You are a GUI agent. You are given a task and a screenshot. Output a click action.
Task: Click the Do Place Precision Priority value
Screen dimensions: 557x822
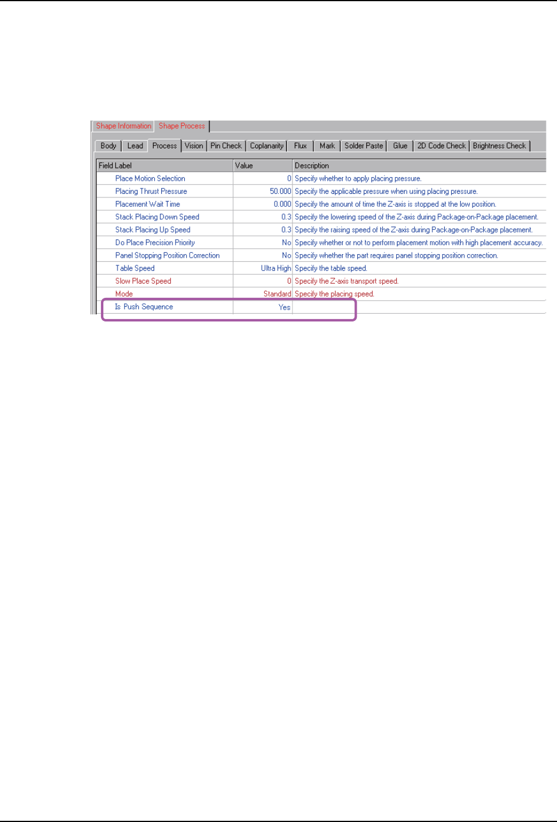pos(286,243)
